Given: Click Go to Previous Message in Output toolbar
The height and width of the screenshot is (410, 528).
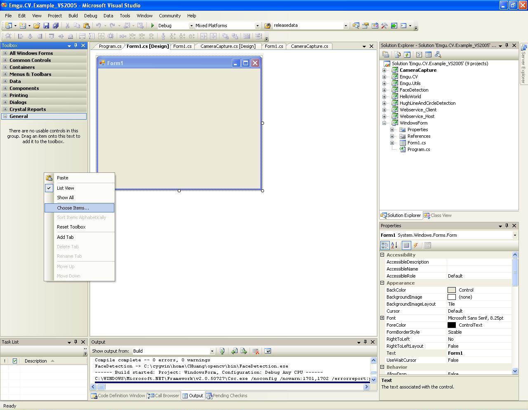Looking at the screenshot, I should pos(234,351).
